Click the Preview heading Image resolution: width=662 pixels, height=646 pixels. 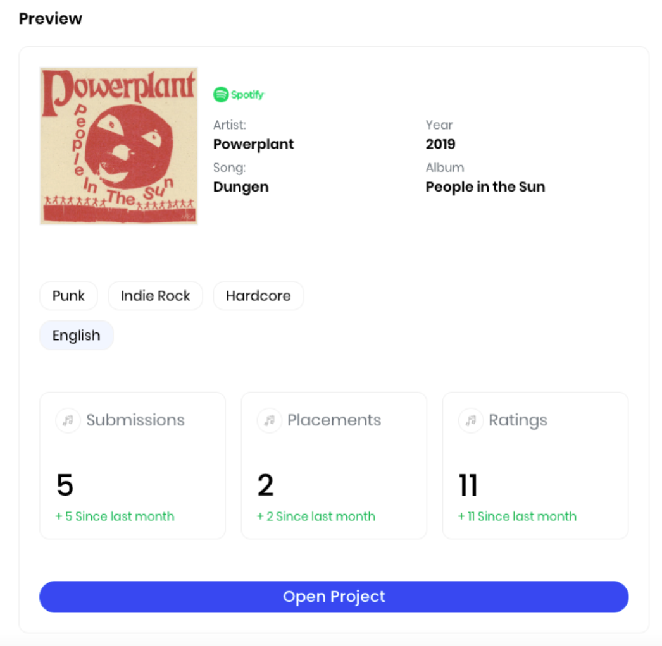(x=51, y=18)
